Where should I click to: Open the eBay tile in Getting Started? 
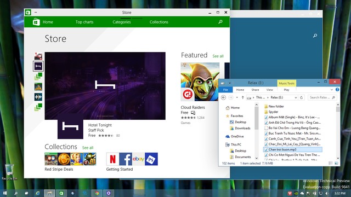[x=138, y=159]
